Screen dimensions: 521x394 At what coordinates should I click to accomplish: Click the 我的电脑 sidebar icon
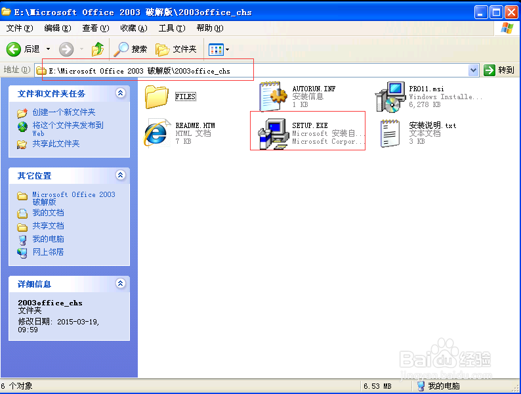point(22,240)
